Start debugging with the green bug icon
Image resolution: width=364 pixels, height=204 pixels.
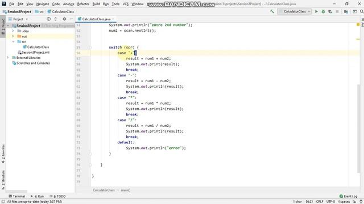point(323,11)
